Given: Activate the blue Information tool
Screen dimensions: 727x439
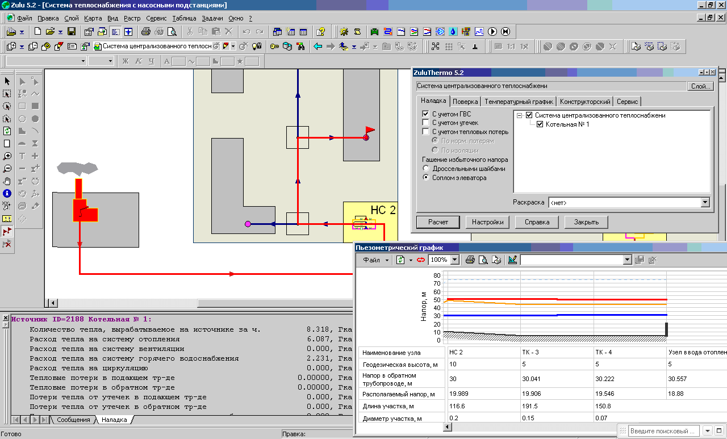Looking at the screenshot, I should tap(7, 194).
